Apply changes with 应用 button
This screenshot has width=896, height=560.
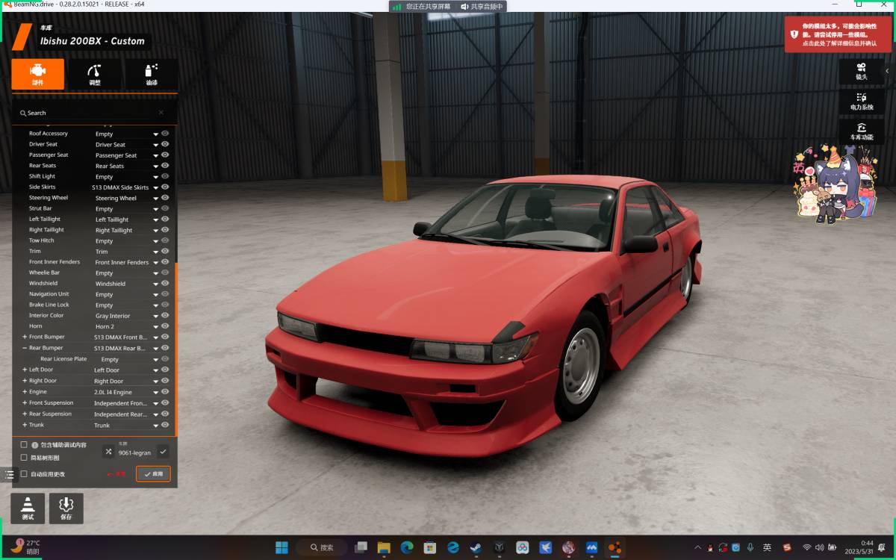pos(153,473)
